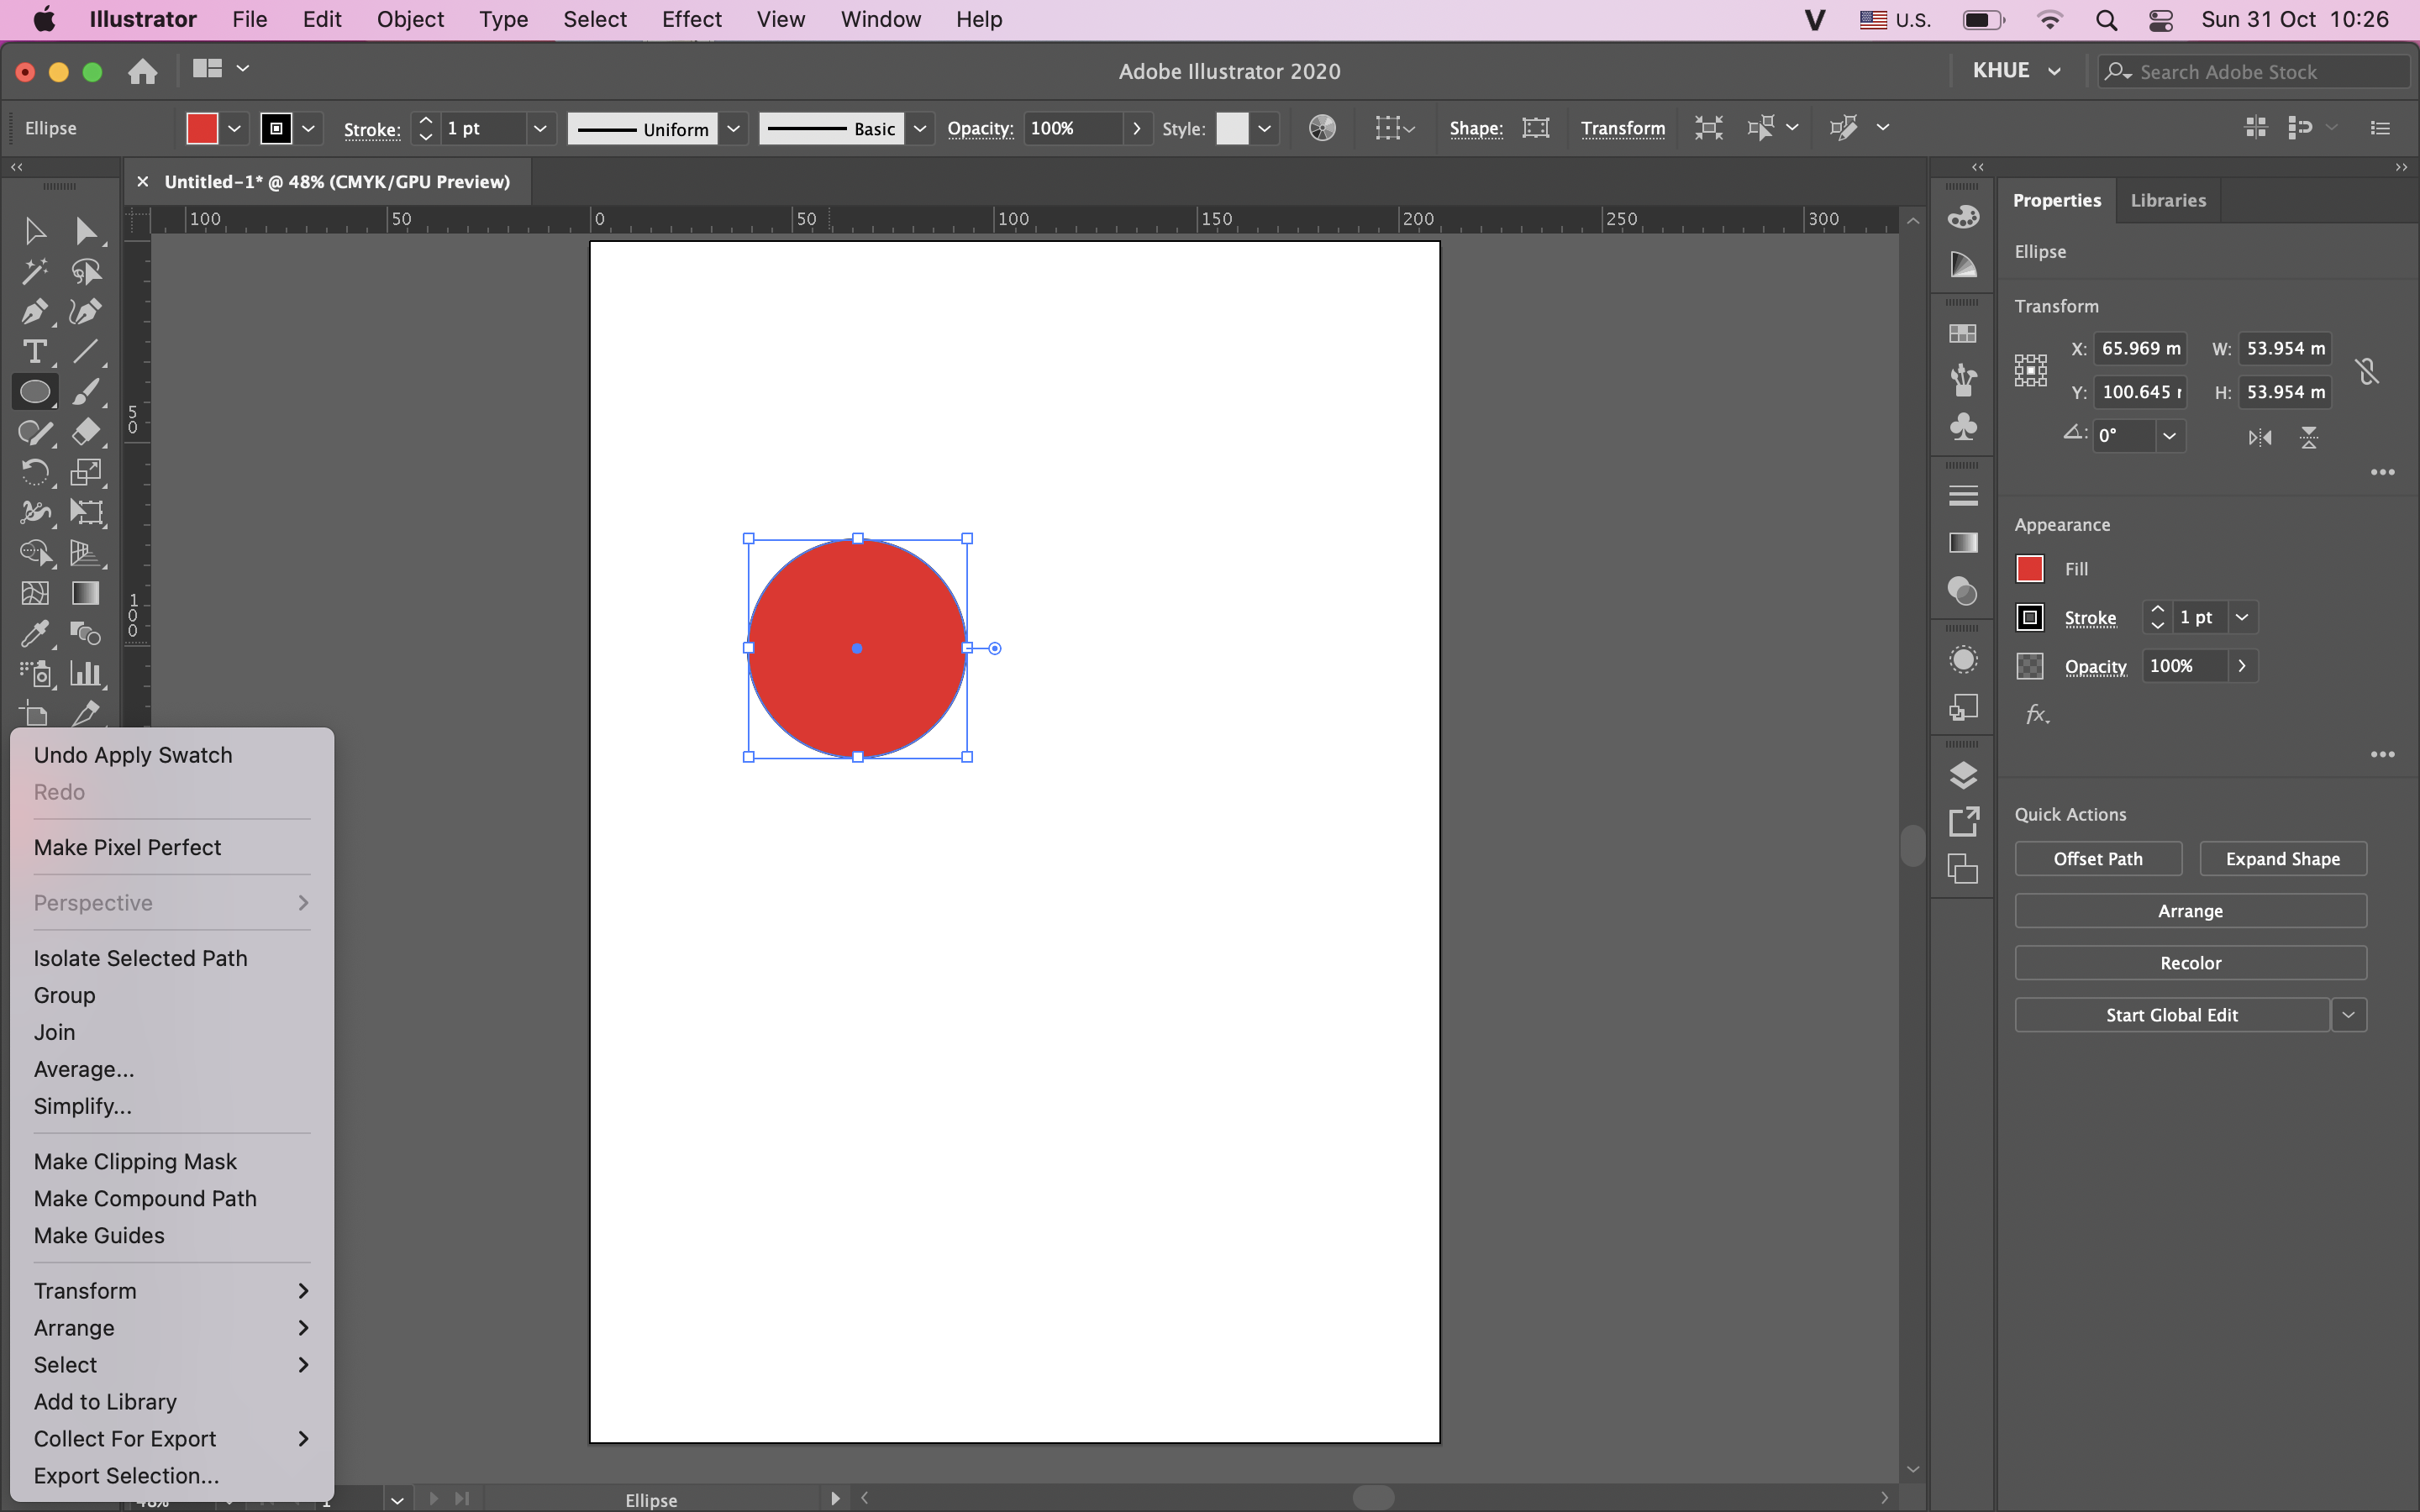The height and width of the screenshot is (1512, 2420).
Task: Click the Arrange button in Quick Actions
Action: (2190, 909)
